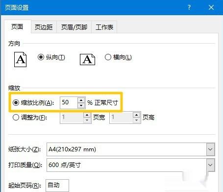
Task: Close the 页面设置 dialog
Action: (x=211, y=7)
